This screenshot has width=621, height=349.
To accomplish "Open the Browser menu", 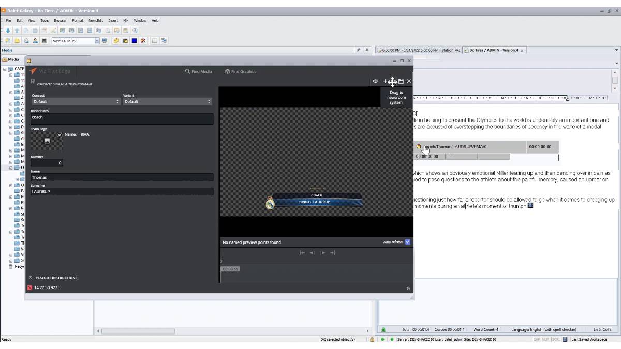I will (x=60, y=21).
